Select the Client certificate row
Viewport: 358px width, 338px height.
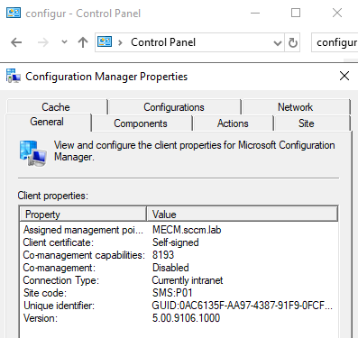coord(179,242)
